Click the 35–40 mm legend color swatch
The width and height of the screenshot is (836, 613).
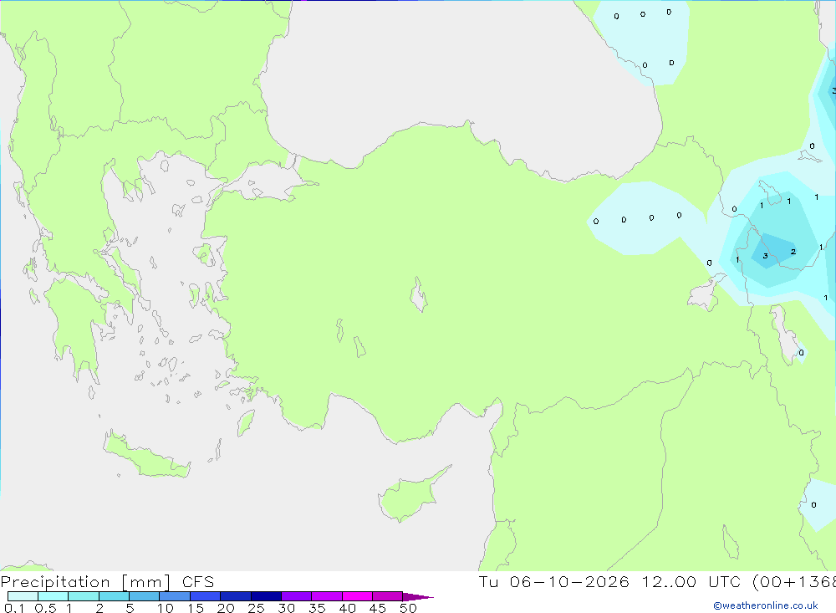click(x=327, y=596)
